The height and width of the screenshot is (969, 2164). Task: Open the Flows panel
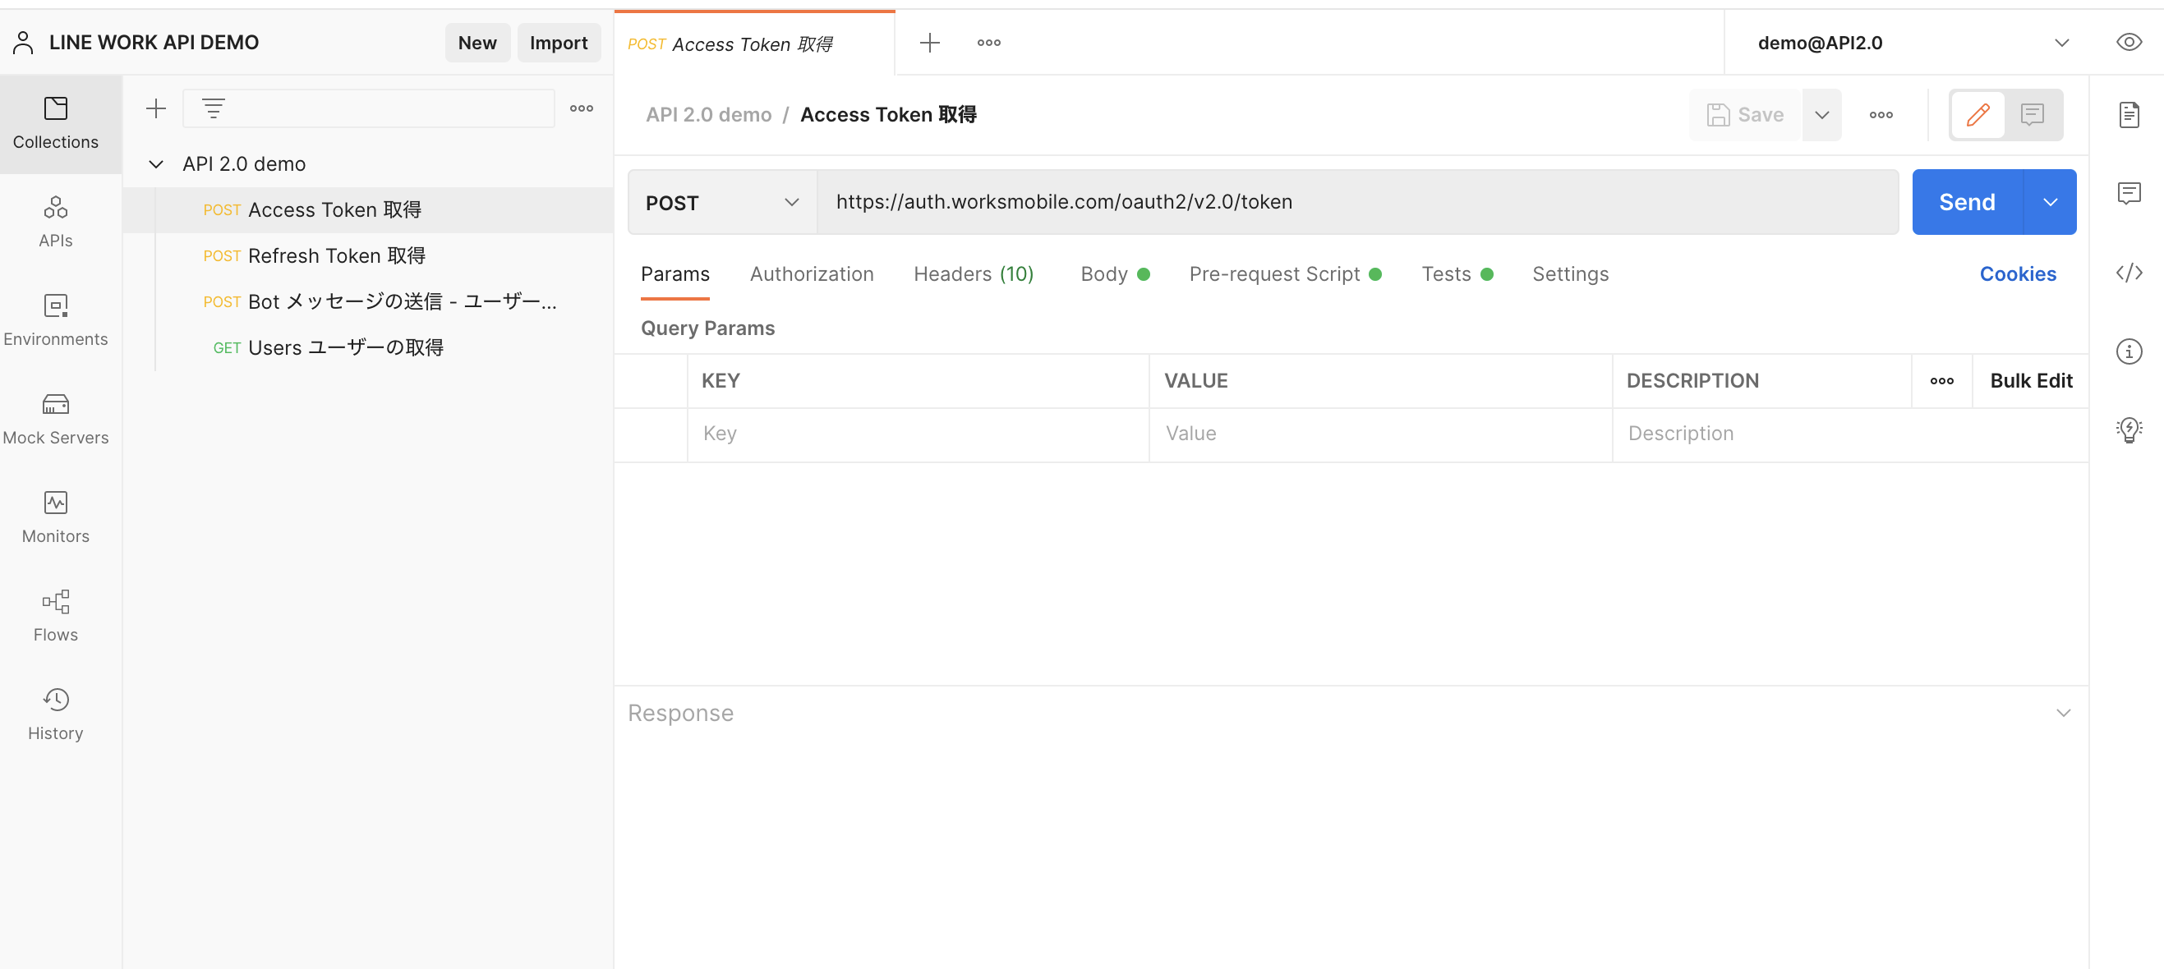point(55,613)
